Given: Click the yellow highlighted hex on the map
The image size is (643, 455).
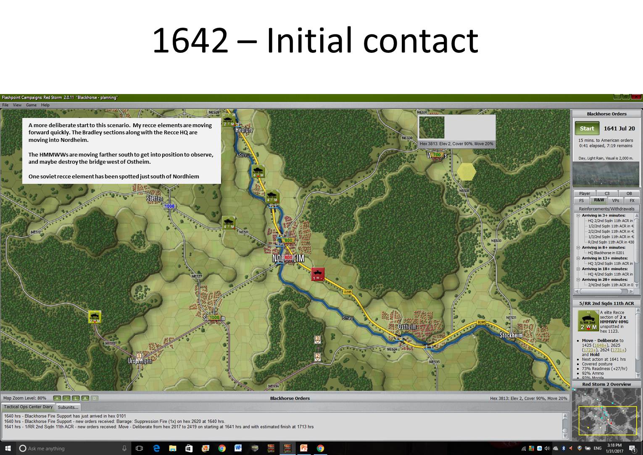Looking at the screenshot, I should pyautogui.click(x=466, y=171).
